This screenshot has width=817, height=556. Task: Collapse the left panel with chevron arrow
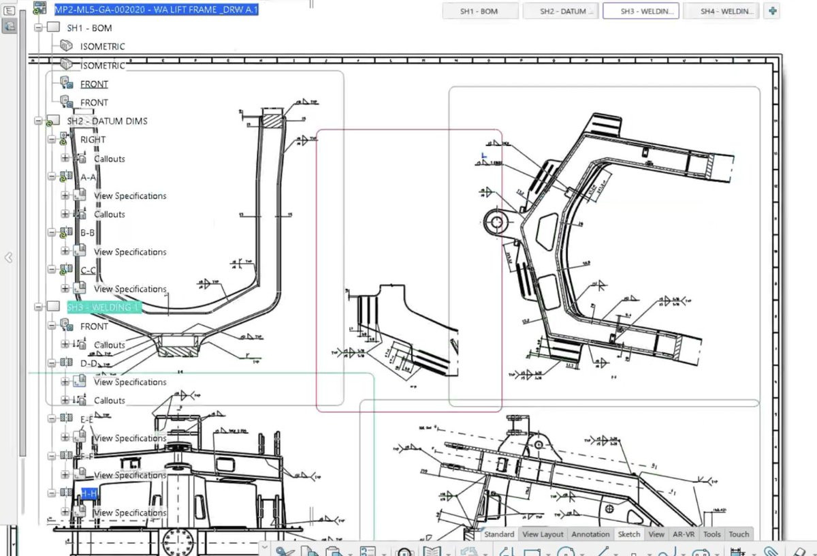pyautogui.click(x=8, y=258)
